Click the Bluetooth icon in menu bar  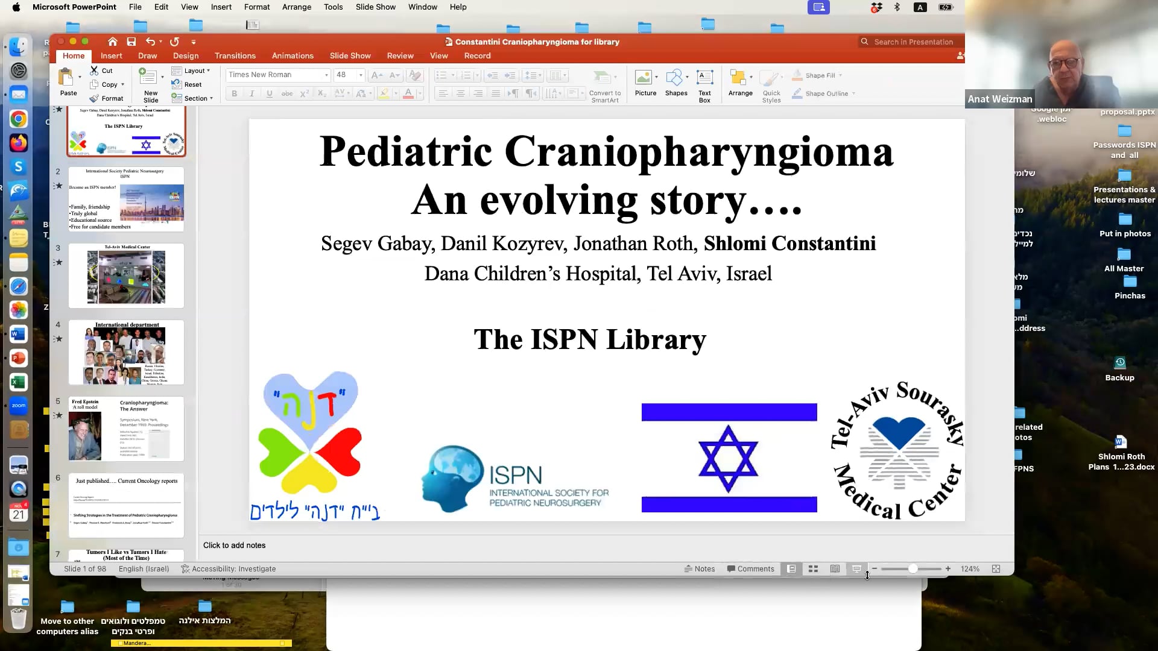coord(897,7)
